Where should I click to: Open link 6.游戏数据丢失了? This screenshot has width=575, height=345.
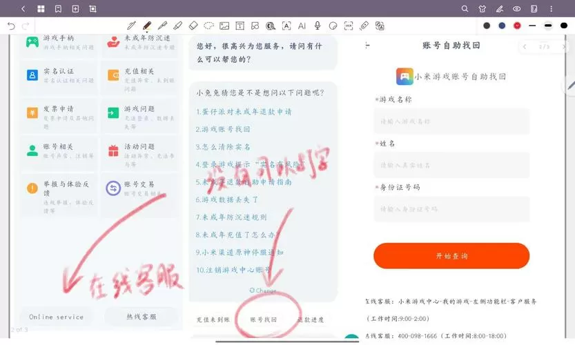coord(227,199)
